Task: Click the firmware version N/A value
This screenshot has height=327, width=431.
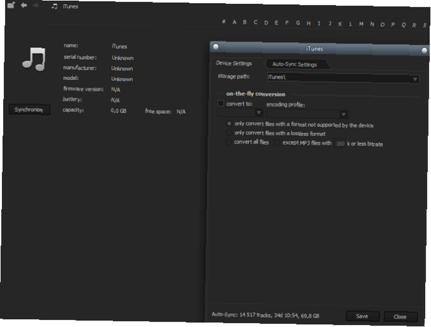Action: (116, 89)
